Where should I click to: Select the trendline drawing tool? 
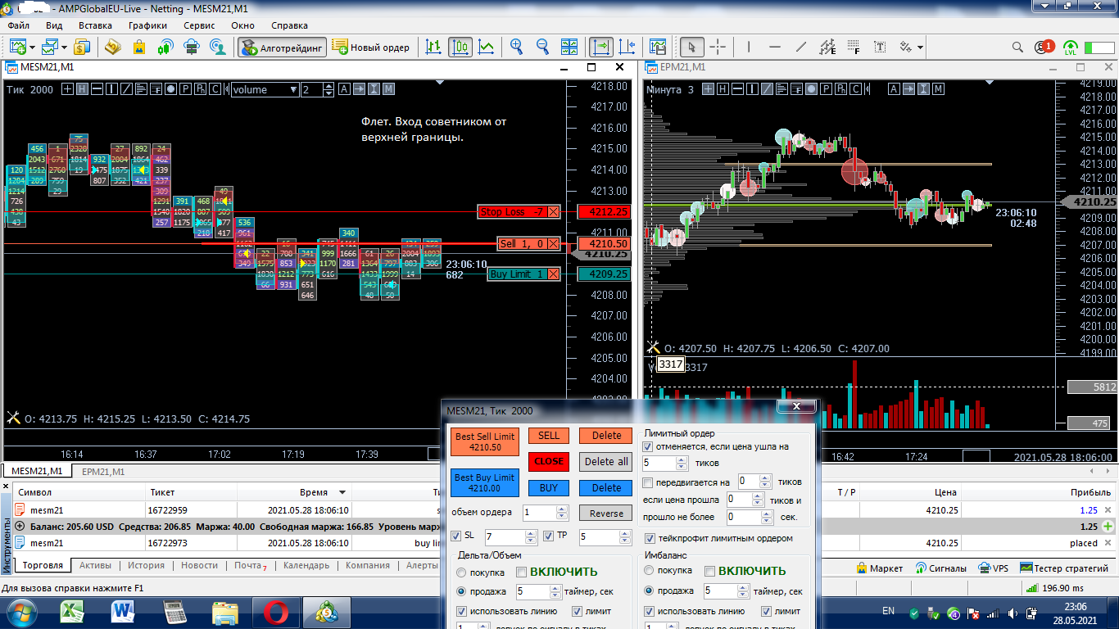(801, 48)
